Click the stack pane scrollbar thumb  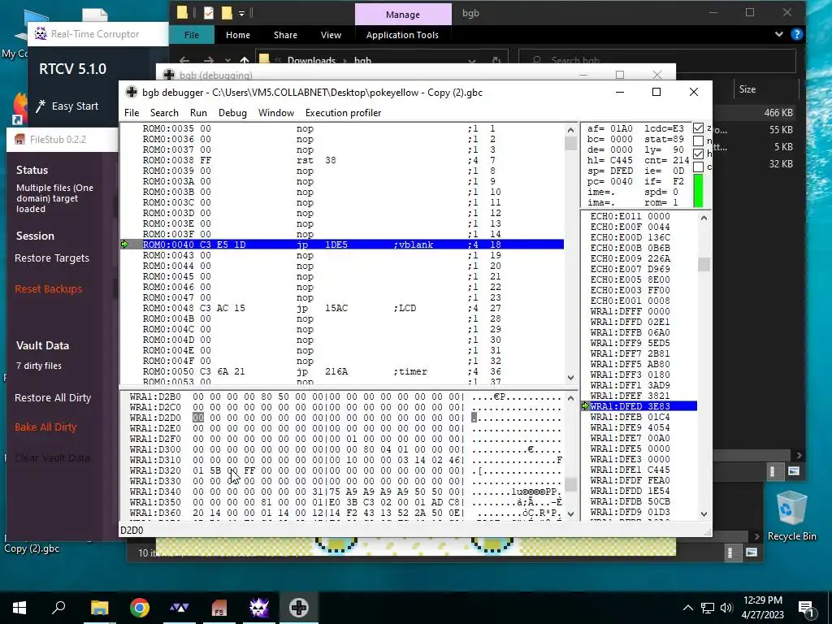pos(704,264)
